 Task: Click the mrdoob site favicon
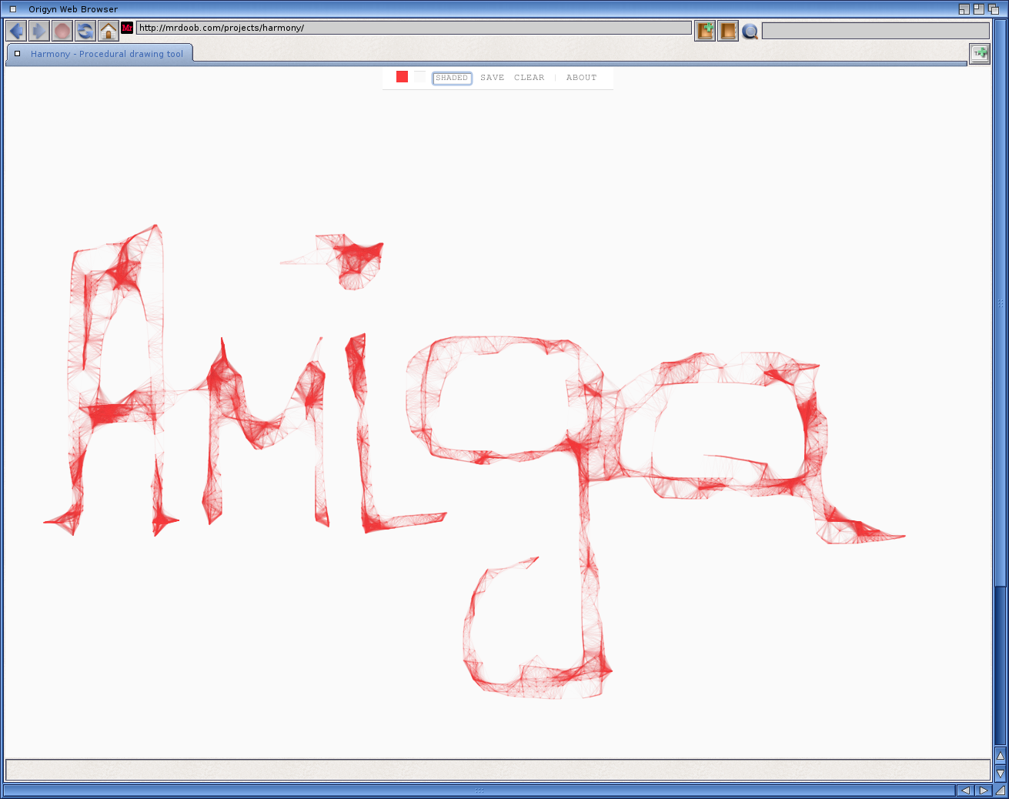click(127, 28)
